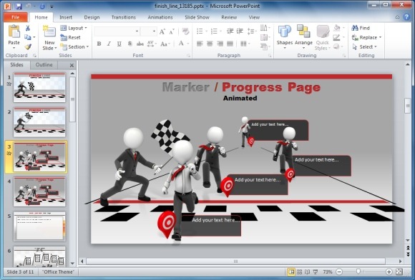Open the File tab

coord(16,17)
